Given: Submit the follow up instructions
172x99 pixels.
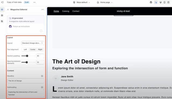Looking at the screenshot, I should 41,31.
